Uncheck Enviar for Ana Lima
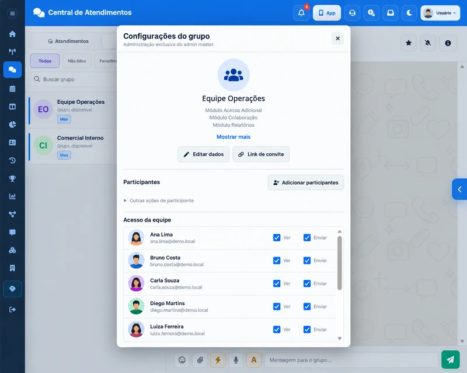 pyautogui.click(x=307, y=237)
